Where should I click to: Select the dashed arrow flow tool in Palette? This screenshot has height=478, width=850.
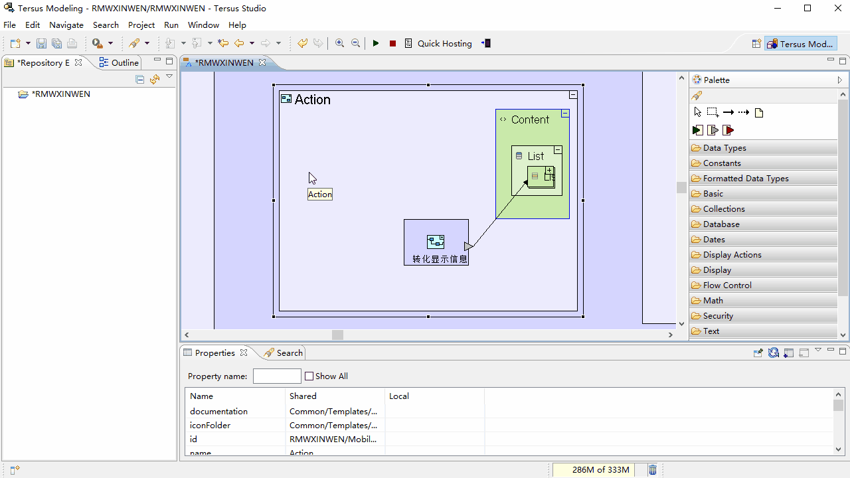(x=744, y=112)
